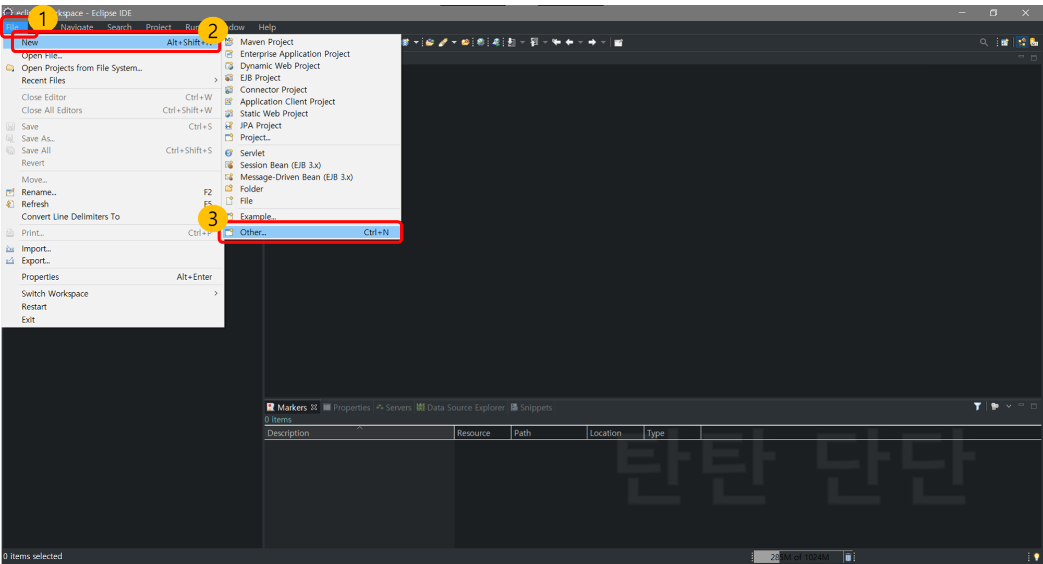Open the Data Source Explorer tab
This screenshot has height=564, width=1043.
point(465,407)
